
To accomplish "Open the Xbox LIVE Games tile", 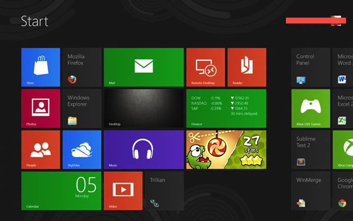I will pos(311,109).
